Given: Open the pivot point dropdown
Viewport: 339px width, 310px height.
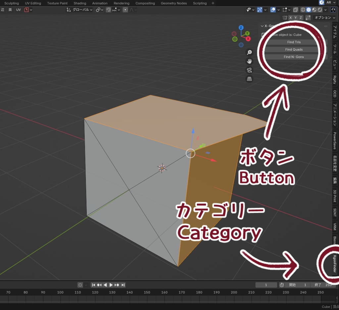Looking at the screenshot, I should [x=99, y=10].
